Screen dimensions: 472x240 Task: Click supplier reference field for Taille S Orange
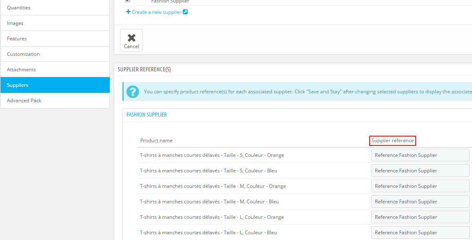click(420, 155)
